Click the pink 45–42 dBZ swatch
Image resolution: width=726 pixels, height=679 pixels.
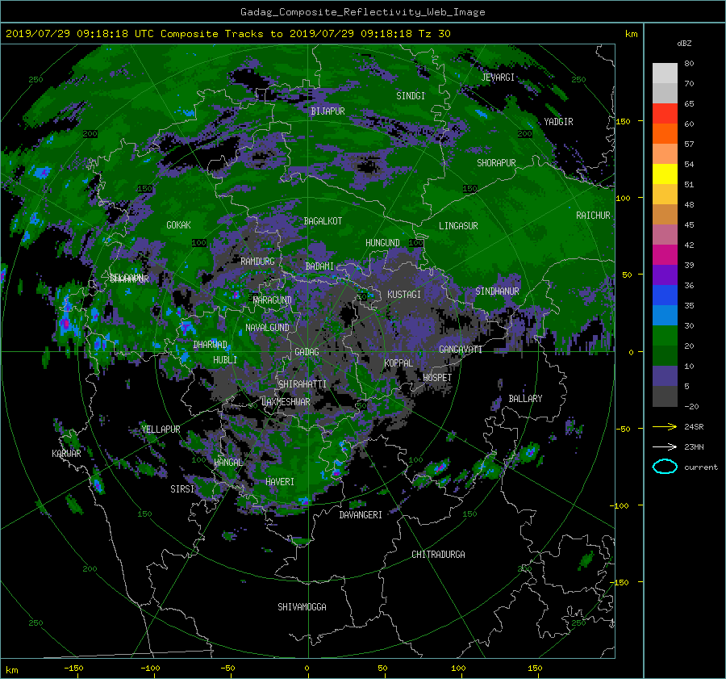665,234
